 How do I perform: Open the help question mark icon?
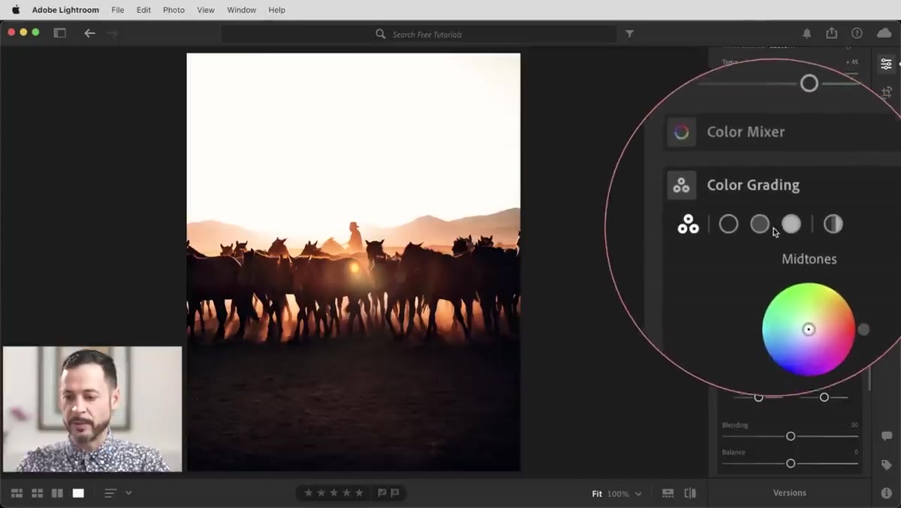click(x=857, y=33)
